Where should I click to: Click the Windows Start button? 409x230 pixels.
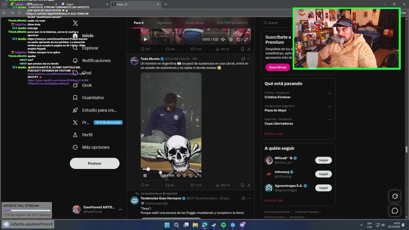point(167,225)
